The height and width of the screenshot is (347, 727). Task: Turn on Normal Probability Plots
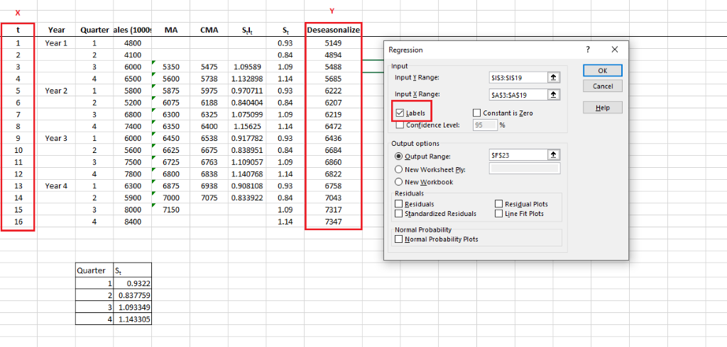pos(399,239)
